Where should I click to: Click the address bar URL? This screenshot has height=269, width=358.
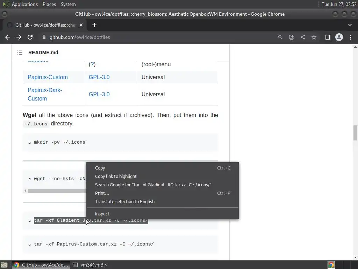(x=80, y=37)
